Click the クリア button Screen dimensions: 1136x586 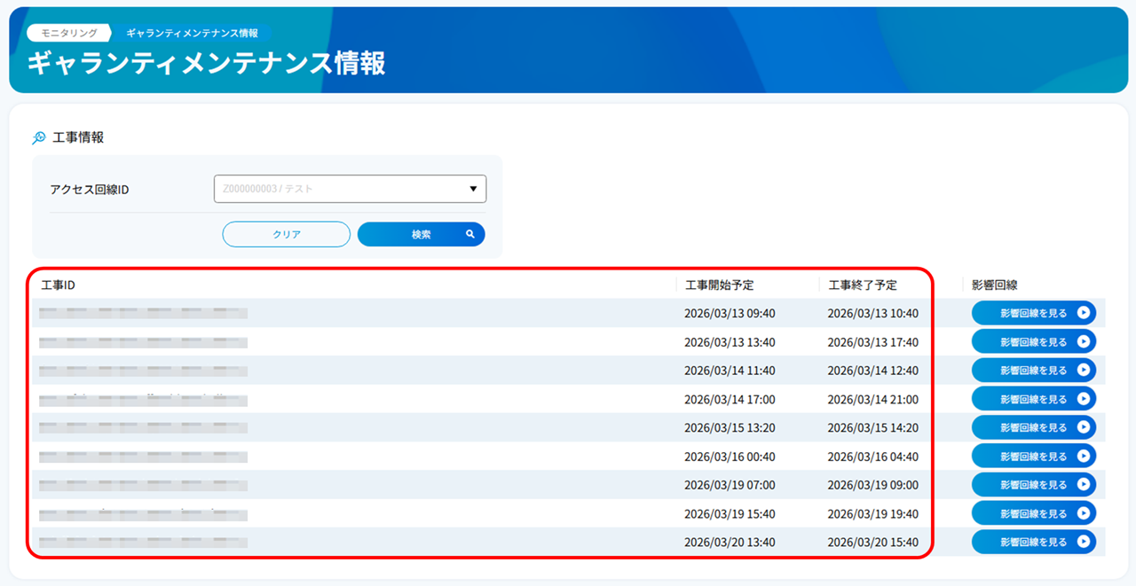pyautogui.click(x=286, y=235)
